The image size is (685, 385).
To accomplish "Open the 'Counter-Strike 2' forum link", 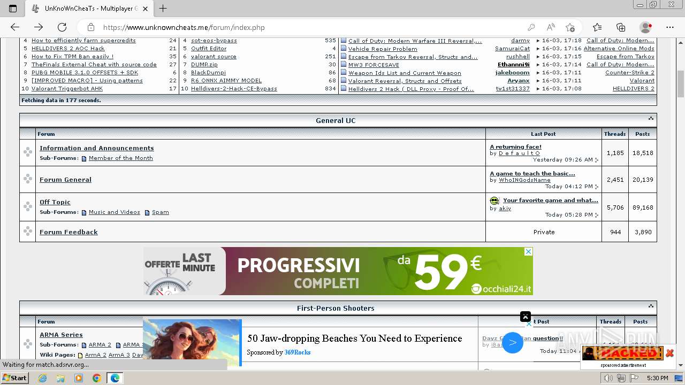I will pyautogui.click(x=630, y=73).
